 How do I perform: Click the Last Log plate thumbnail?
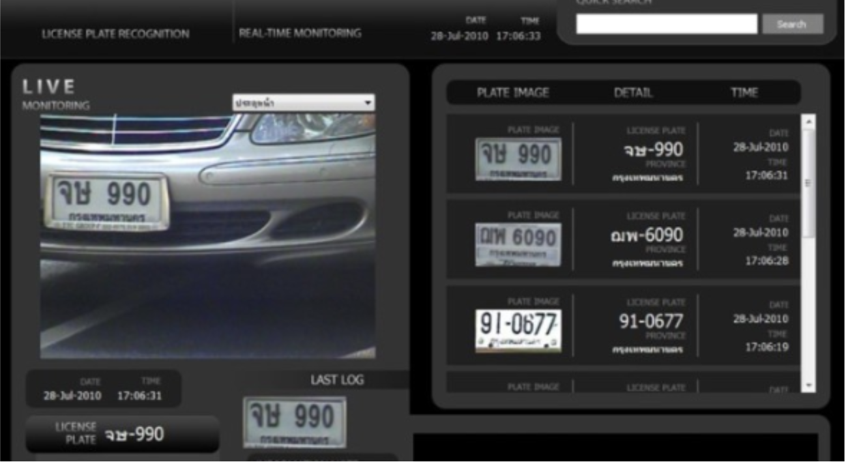point(295,422)
